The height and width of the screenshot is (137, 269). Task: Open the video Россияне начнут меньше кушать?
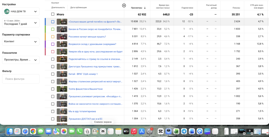(x=87, y=37)
